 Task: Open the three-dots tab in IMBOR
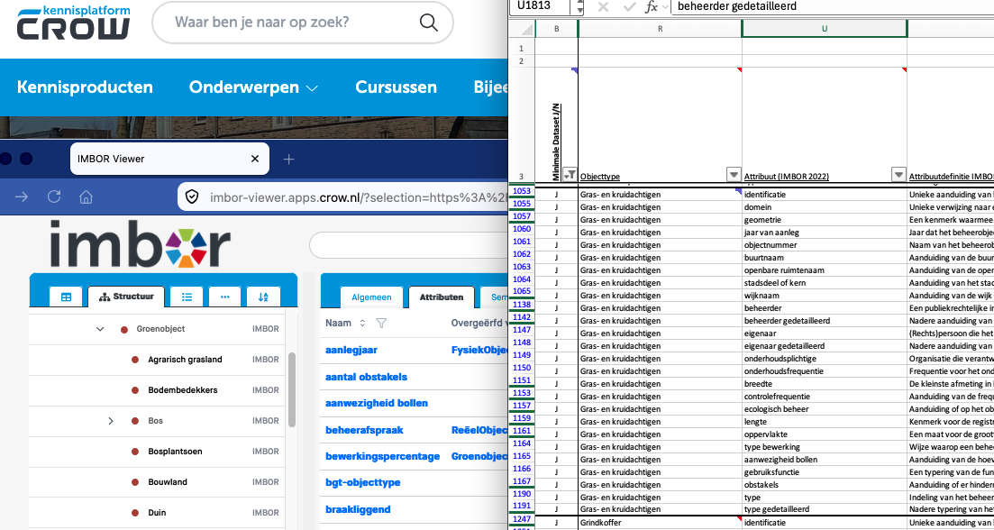pyautogui.click(x=225, y=297)
